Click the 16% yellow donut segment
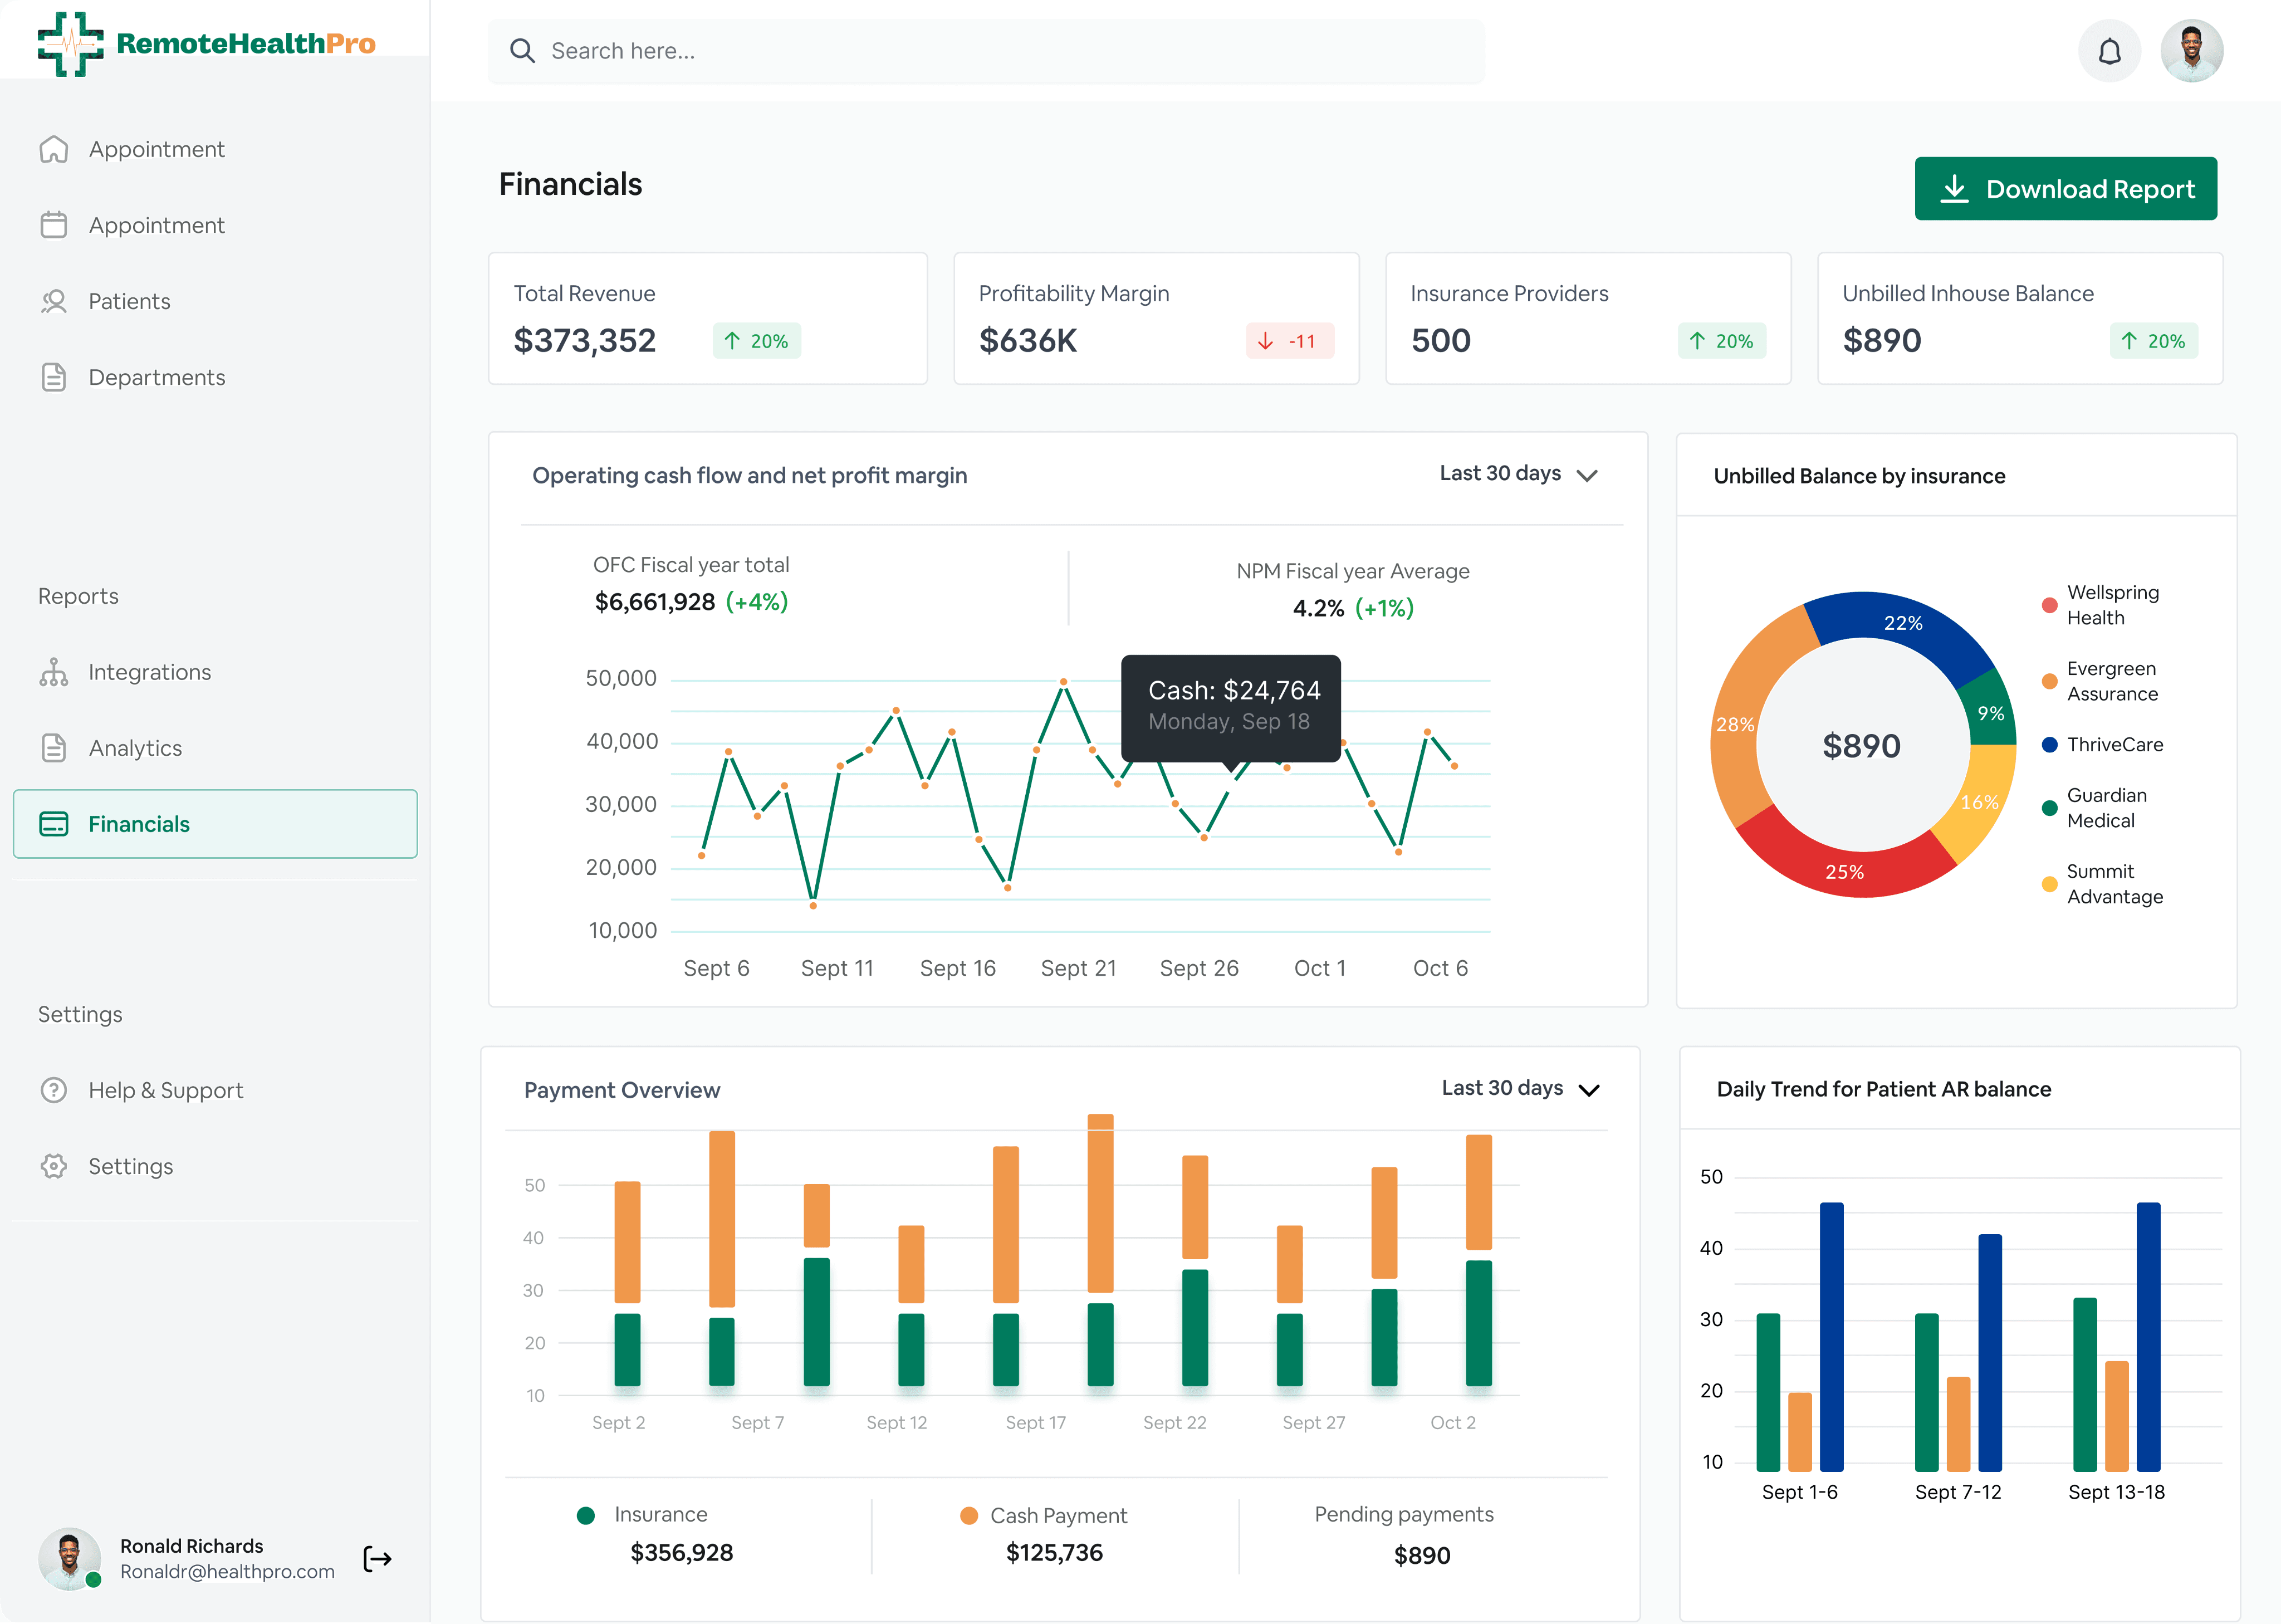 pos(1979,802)
